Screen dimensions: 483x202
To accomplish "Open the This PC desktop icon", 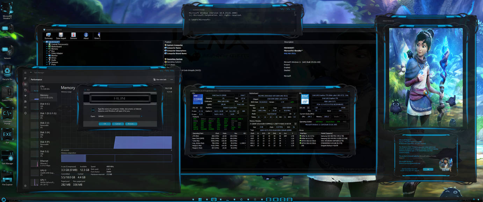I will click(x=7, y=30).
